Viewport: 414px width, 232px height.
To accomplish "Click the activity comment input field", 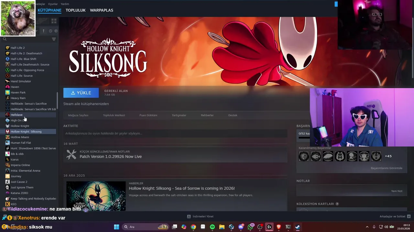I will pos(175,133).
